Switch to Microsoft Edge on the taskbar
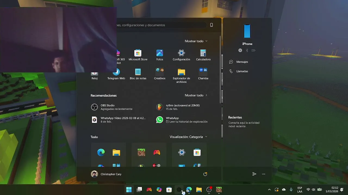 (189, 190)
